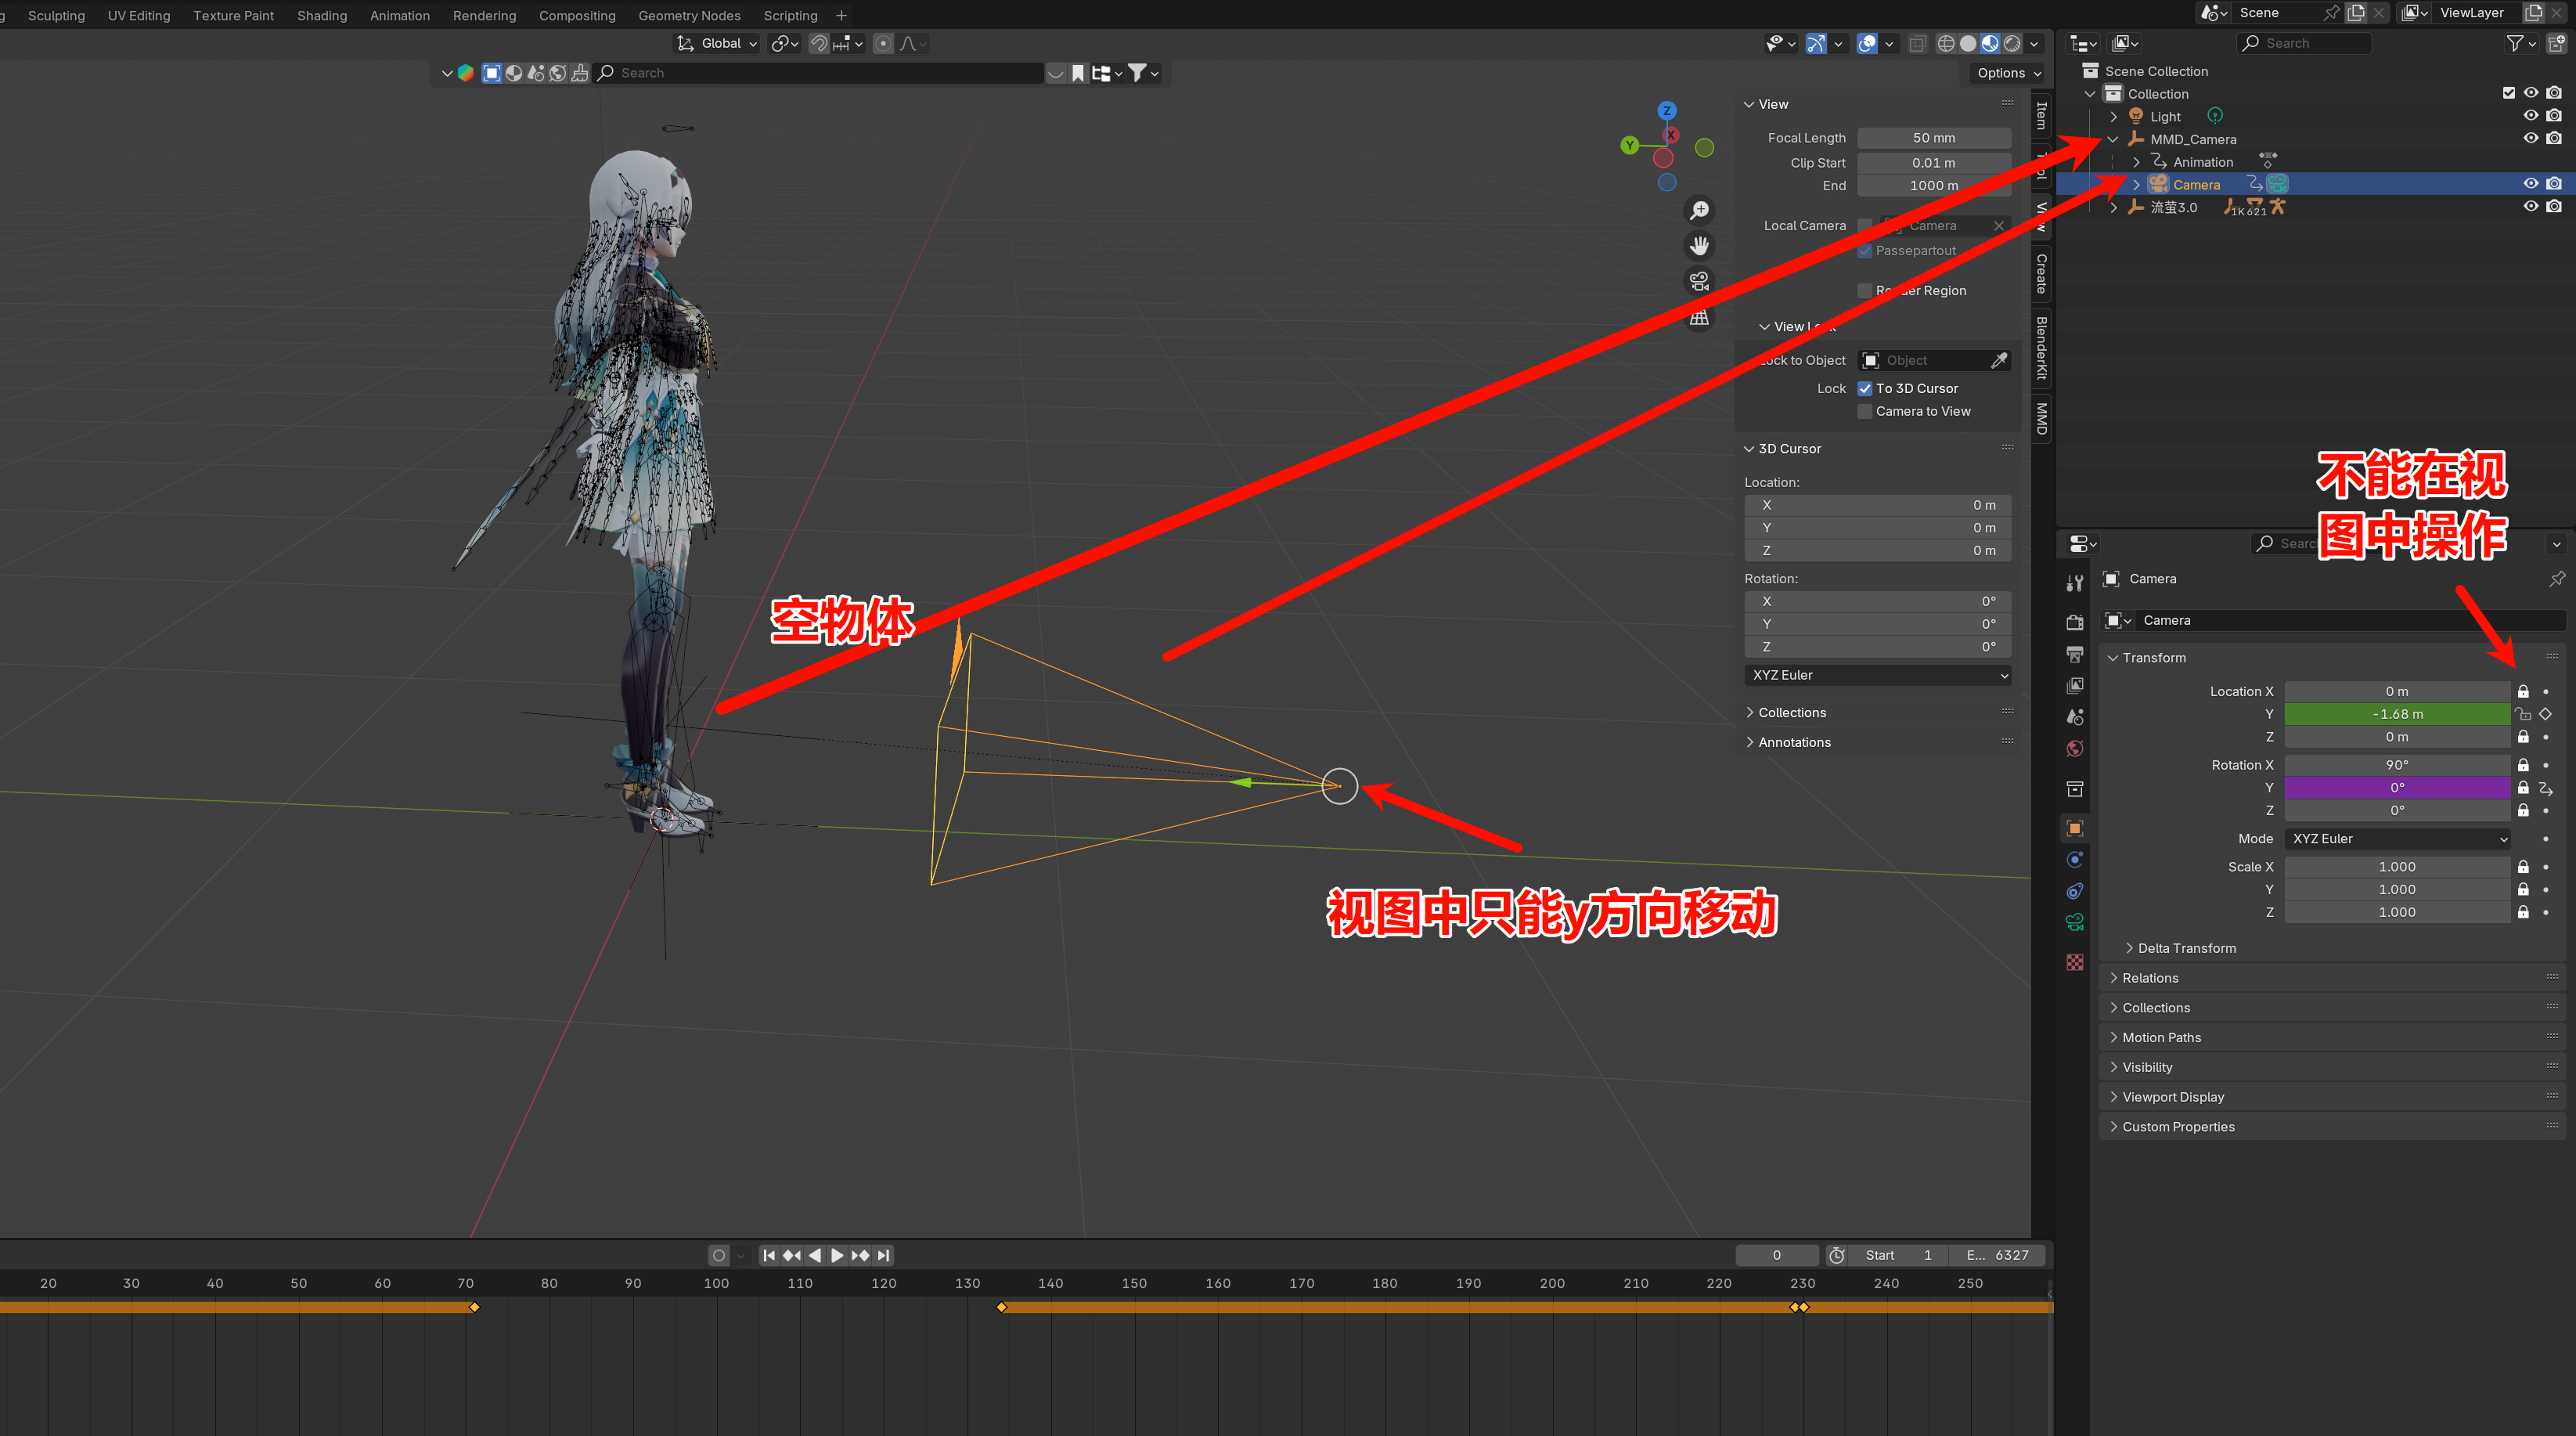The height and width of the screenshot is (1436, 2576).
Task: Open Options dropdown in viewport
Action: click(x=2008, y=73)
